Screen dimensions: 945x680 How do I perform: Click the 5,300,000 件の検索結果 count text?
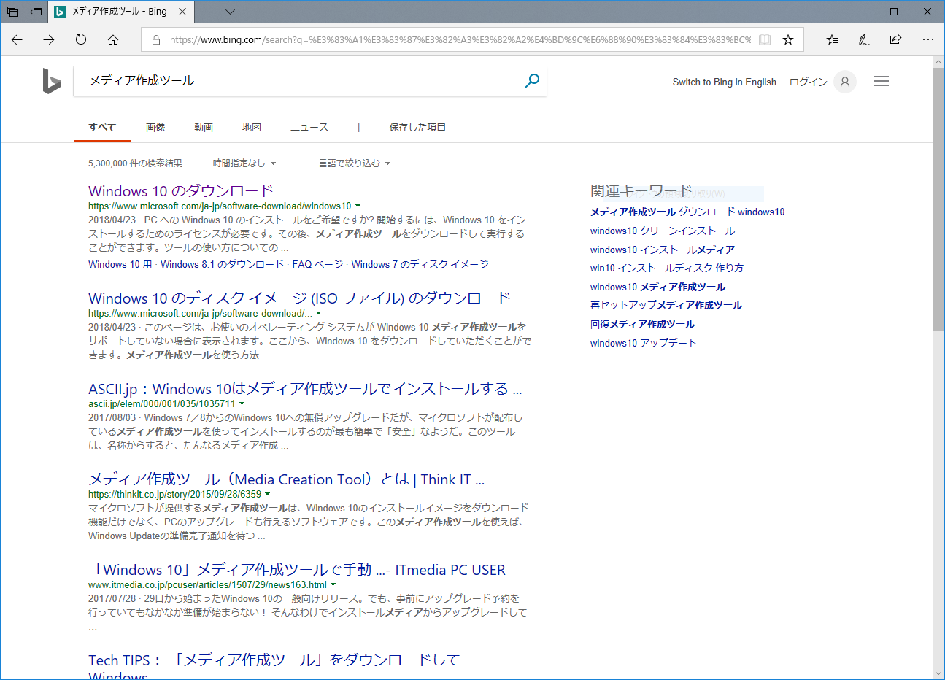point(135,163)
